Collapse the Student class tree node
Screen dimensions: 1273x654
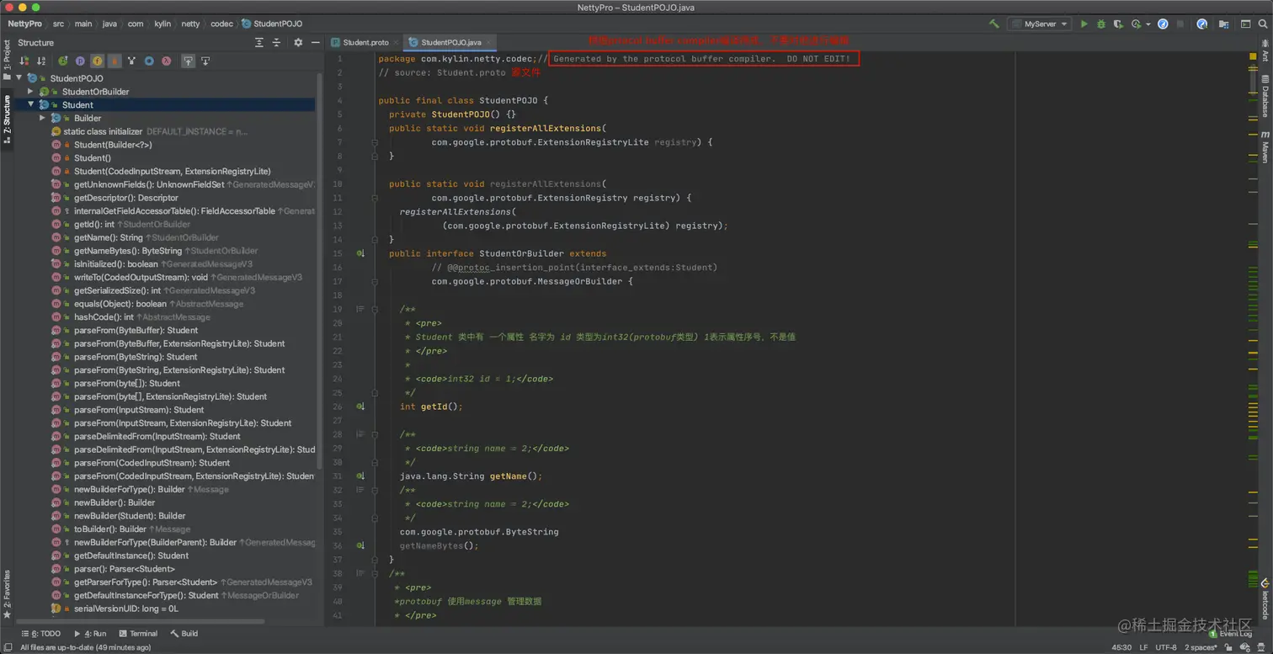click(x=30, y=104)
